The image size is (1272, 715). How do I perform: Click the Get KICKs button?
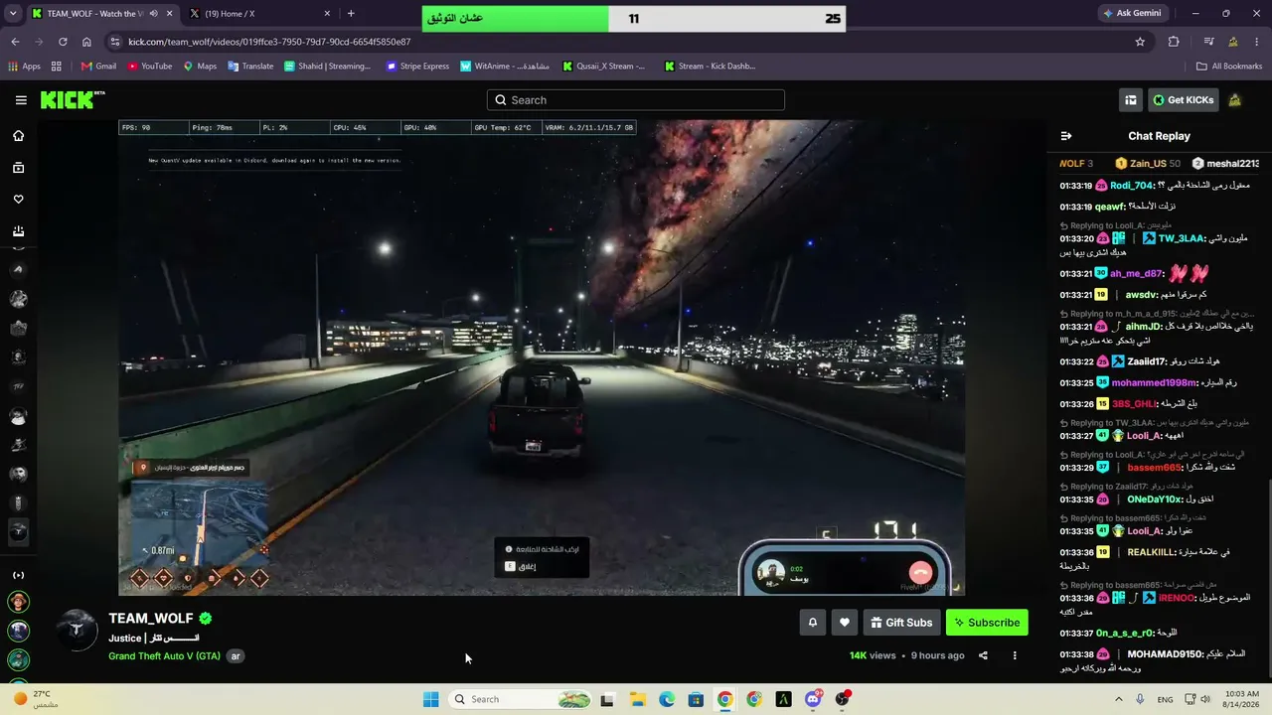pyautogui.click(x=1184, y=99)
